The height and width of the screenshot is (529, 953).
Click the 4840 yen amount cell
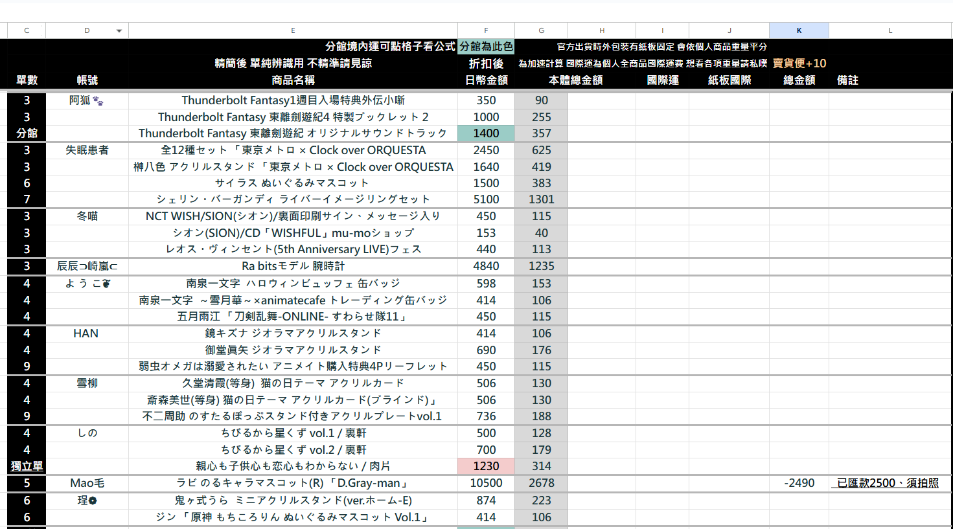486,266
